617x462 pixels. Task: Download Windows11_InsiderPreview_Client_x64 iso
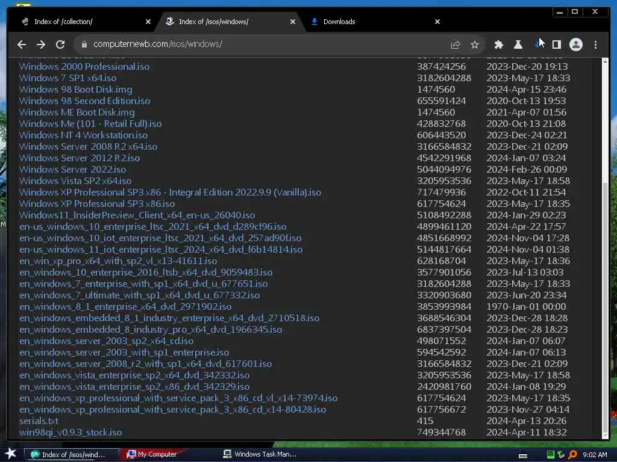coord(137,215)
